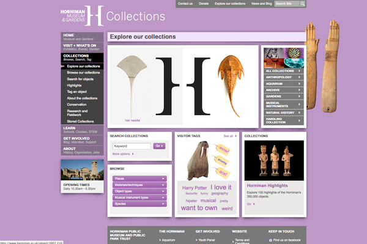Click the Facebook icon in footer

point(270,240)
